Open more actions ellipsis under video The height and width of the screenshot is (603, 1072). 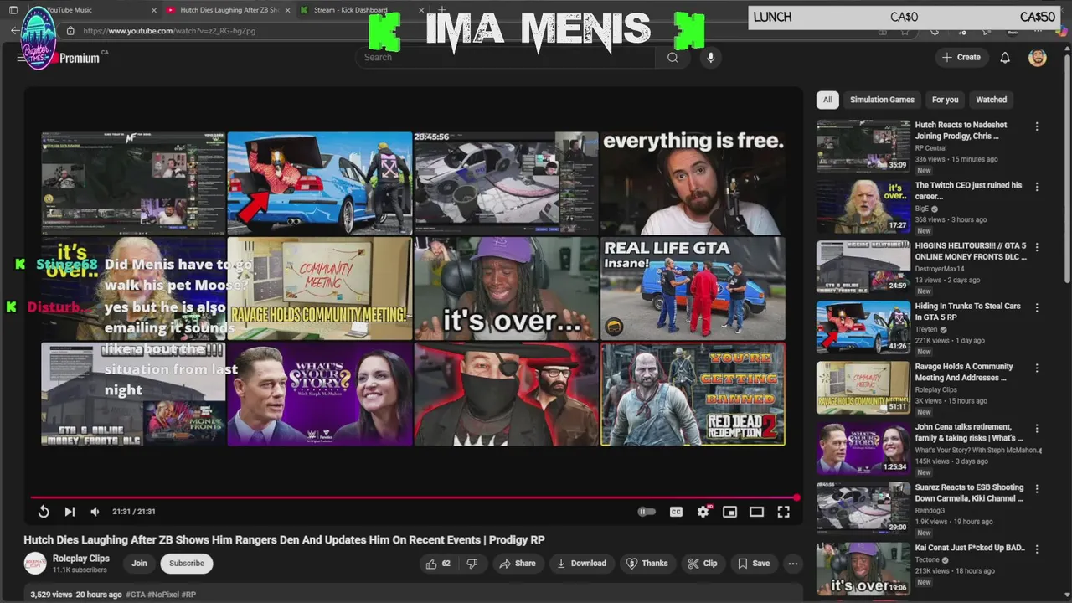(792, 564)
